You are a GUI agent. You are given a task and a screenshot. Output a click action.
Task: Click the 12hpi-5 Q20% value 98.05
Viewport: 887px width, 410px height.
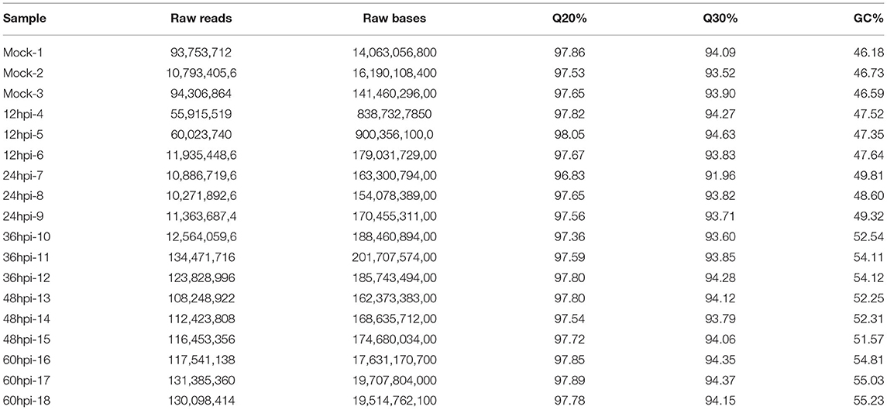pos(570,132)
